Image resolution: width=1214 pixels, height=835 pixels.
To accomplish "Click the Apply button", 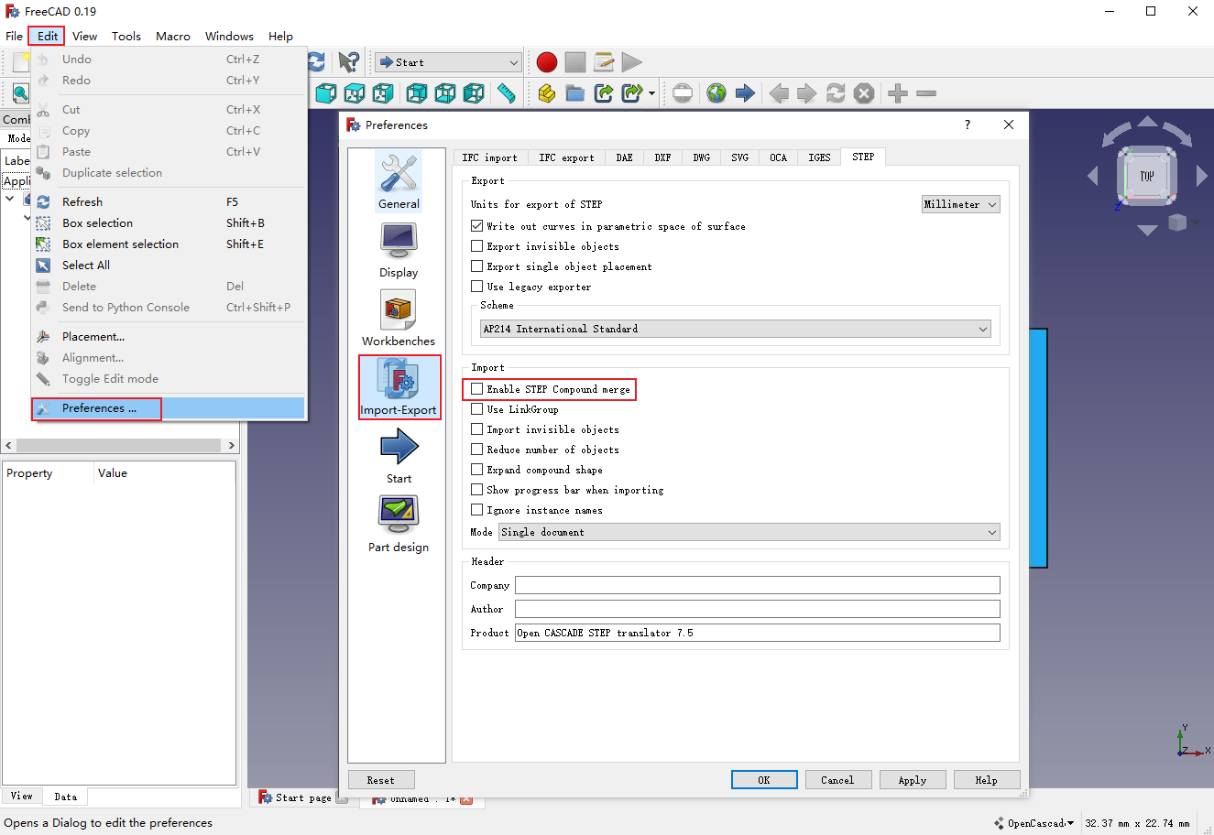I will tap(913, 780).
